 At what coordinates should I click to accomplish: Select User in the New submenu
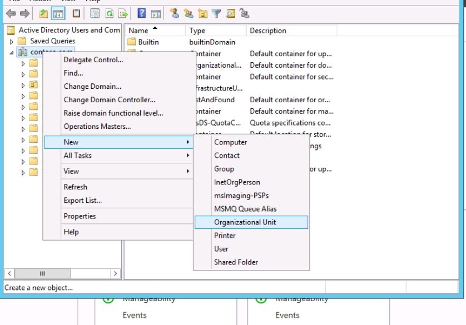click(x=251, y=249)
